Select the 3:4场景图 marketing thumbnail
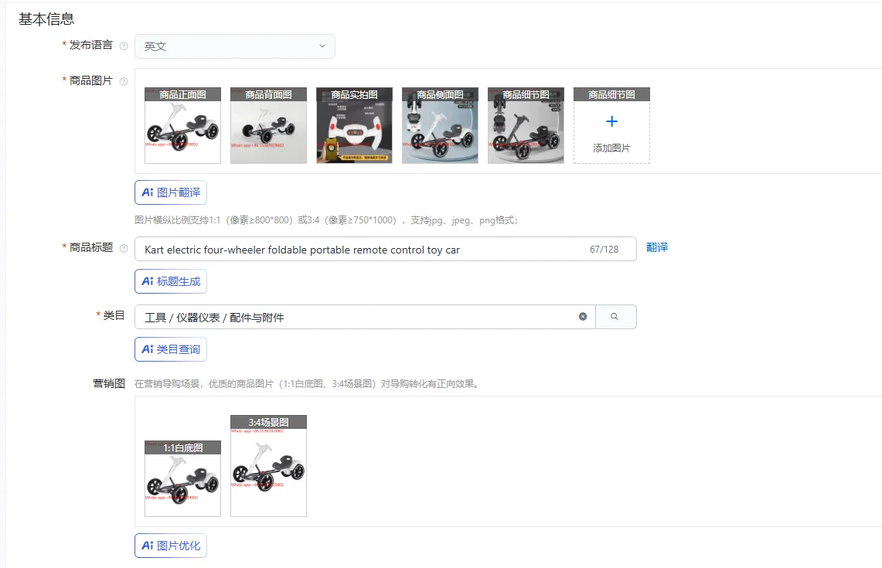 pos(268,466)
